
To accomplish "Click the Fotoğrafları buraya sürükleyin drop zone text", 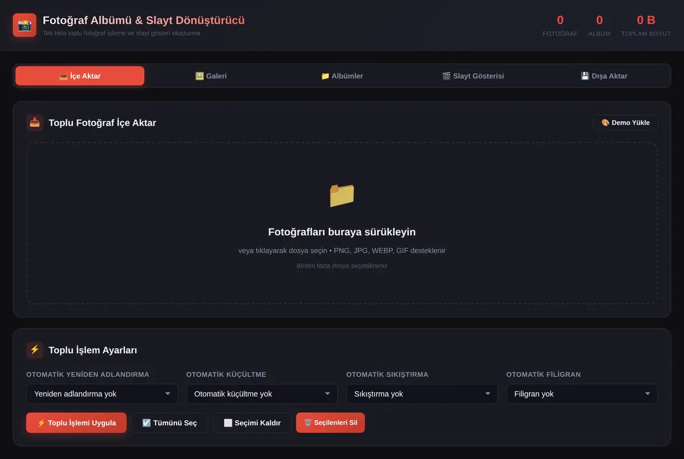I will tap(342, 232).
